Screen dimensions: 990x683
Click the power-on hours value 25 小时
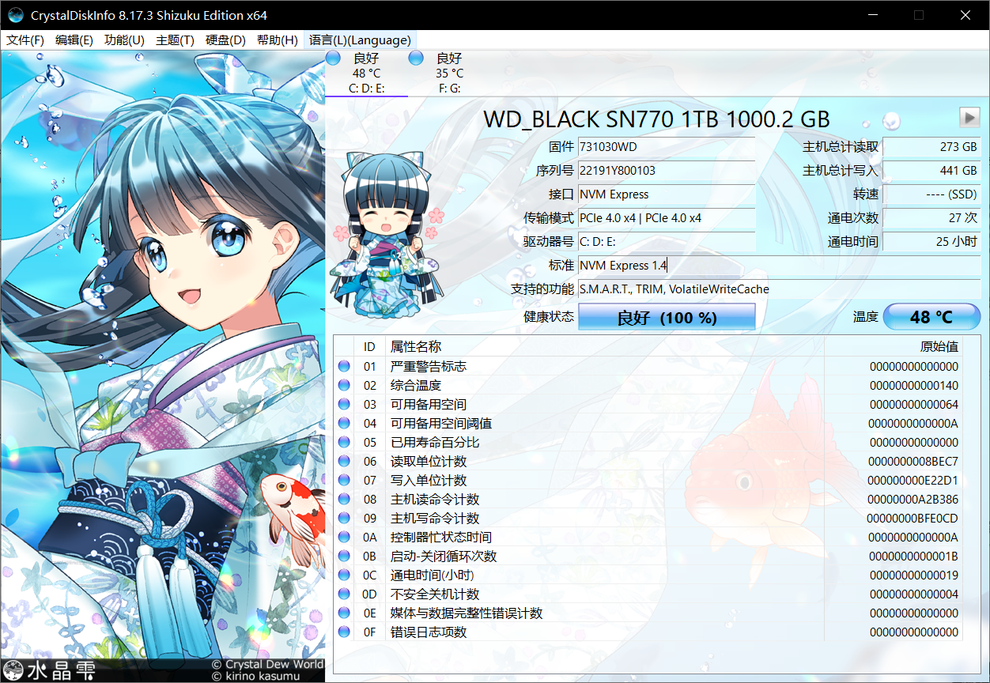coord(931,242)
